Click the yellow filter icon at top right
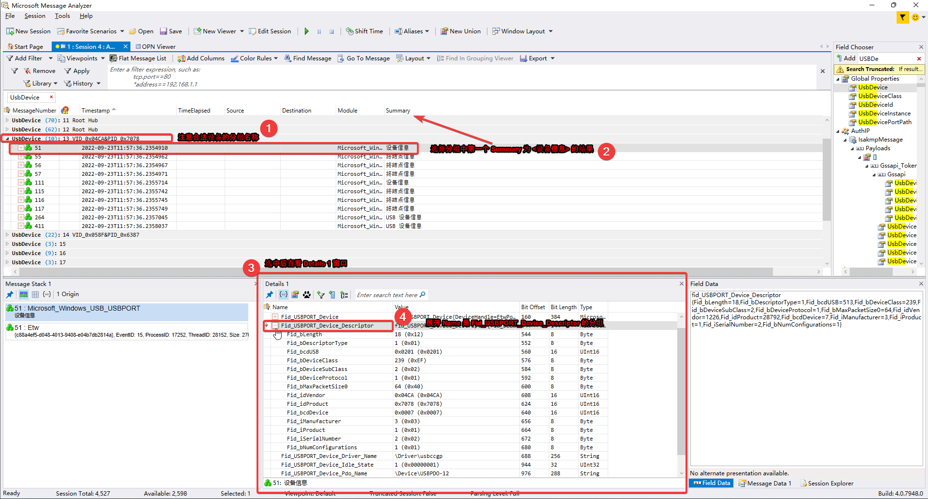Screen dimensions: 928x499 [902, 17]
